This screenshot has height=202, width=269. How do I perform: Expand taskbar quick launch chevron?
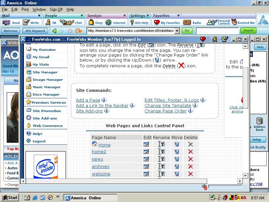tap(57, 196)
